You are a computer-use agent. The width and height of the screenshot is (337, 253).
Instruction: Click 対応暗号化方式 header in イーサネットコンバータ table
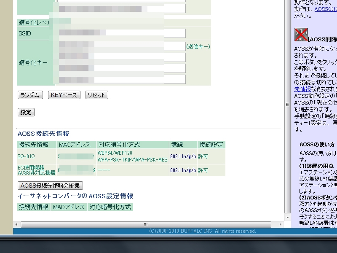(110, 207)
